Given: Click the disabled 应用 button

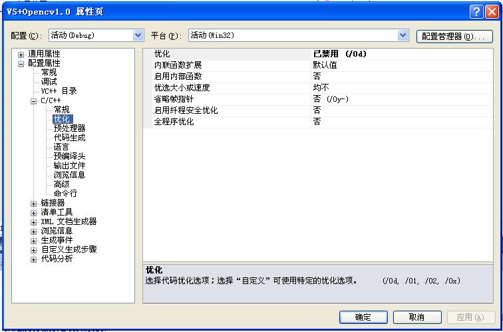Looking at the screenshot, I should click(x=471, y=317).
